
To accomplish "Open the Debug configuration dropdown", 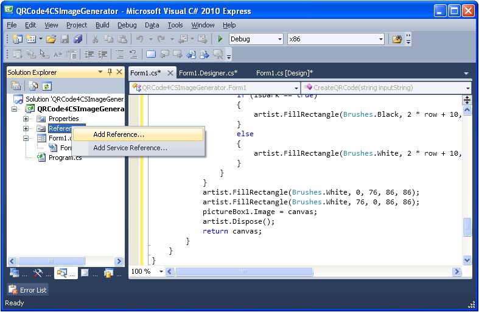I will tap(280, 39).
